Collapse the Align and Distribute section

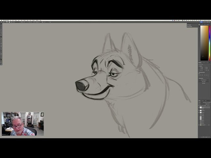coord(198,72)
